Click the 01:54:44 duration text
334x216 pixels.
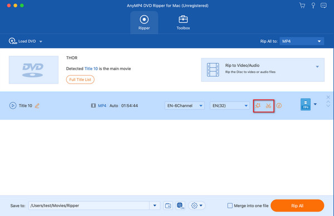pyautogui.click(x=130, y=106)
